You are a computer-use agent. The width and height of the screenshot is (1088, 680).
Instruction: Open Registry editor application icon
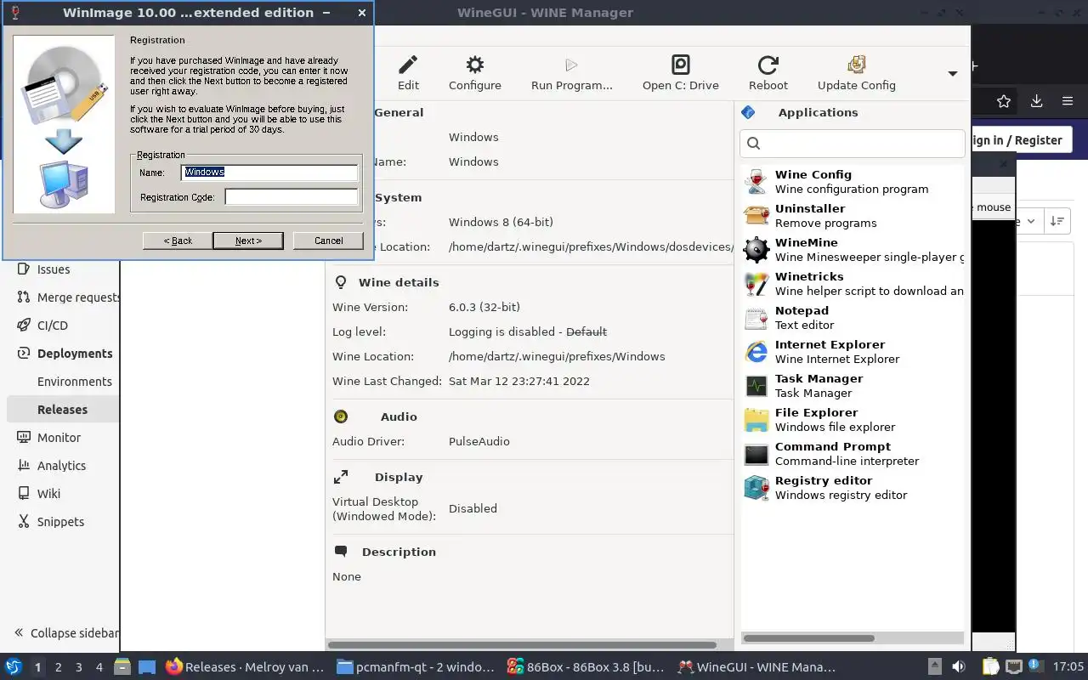click(x=756, y=487)
